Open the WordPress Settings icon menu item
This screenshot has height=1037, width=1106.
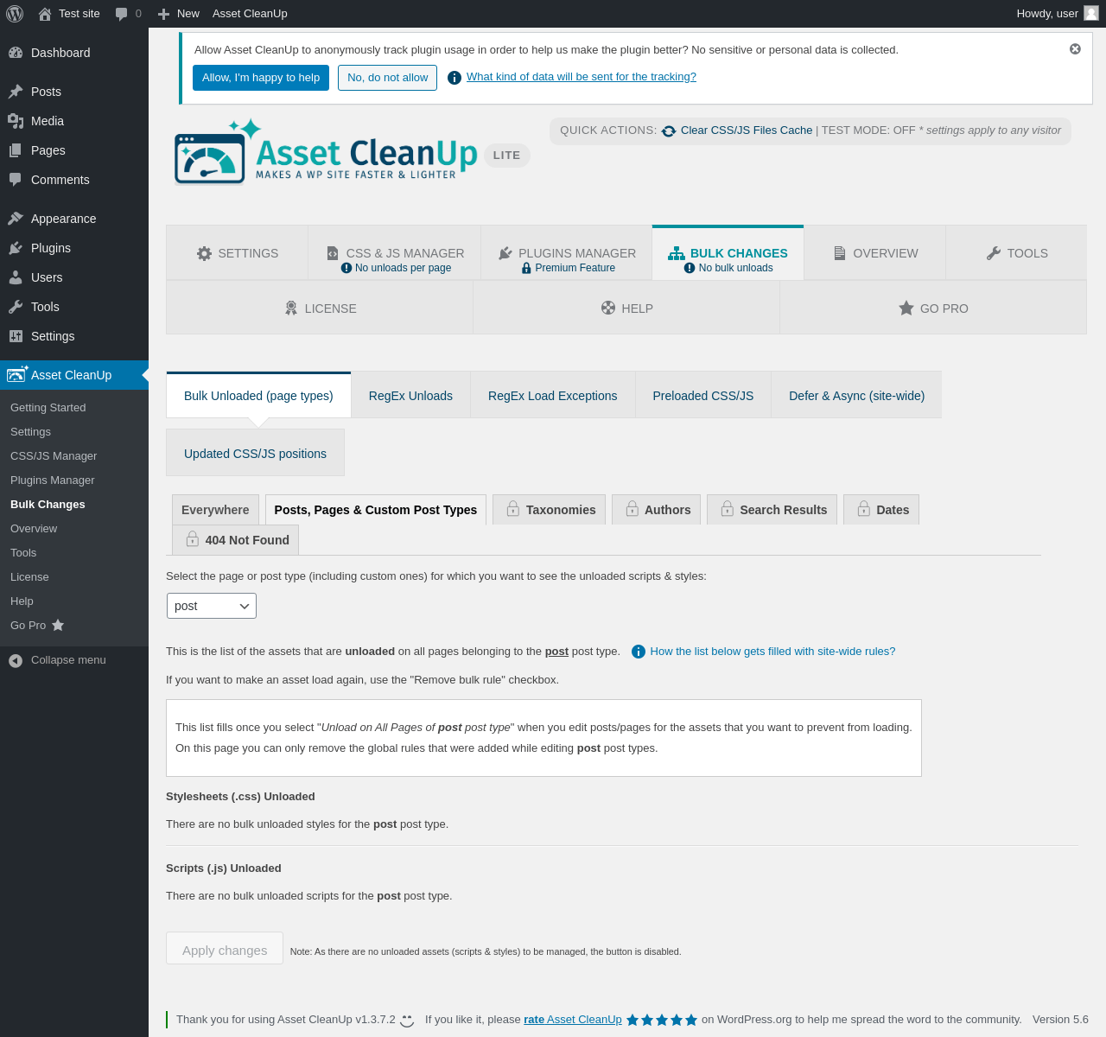(74, 336)
